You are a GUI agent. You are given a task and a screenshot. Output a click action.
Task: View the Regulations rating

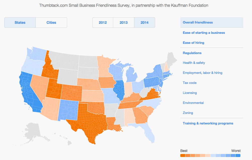192,53
